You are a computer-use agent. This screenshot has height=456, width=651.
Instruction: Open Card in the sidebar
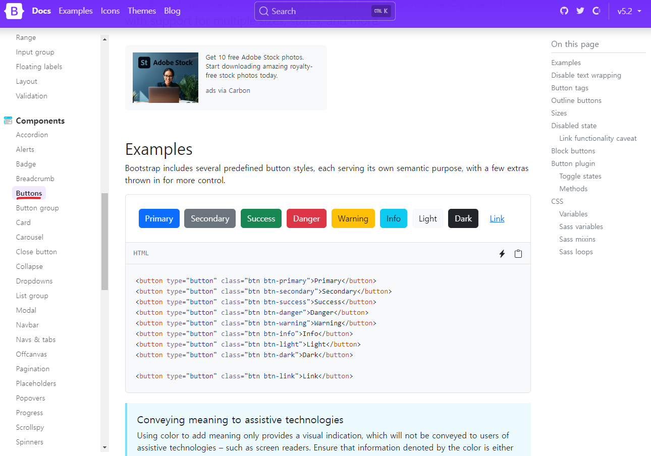click(23, 222)
